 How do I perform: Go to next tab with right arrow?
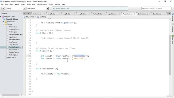[x=28, y=13]
